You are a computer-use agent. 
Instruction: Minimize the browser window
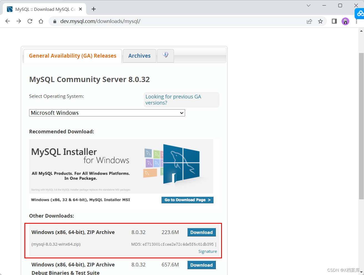coord(324,6)
